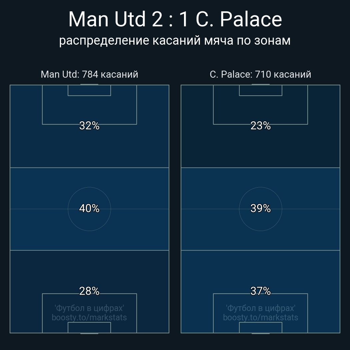This screenshot has width=350, height=350.
Task: Click inside the top penalty area on Man Utd pitch
Action: [x=89, y=109]
